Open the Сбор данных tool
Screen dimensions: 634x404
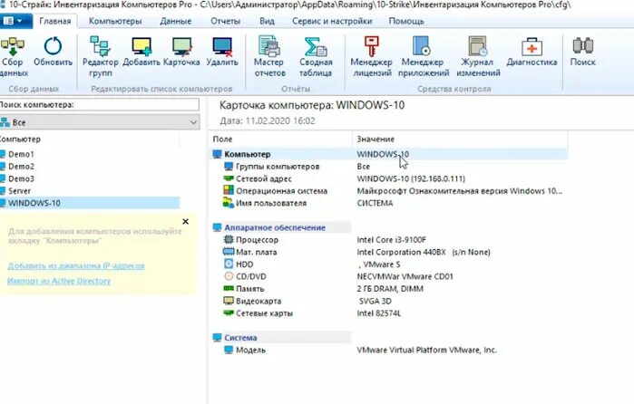click(x=13, y=56)
